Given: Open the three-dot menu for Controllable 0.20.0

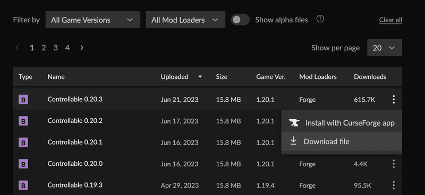Looking at the screenshot, I should [x=393, y=164].
